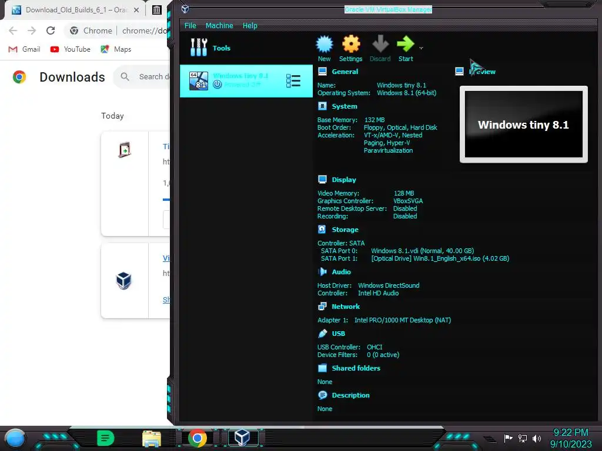602x451 pixels.
Task: Click the System section header
Action: click(345, 106)
